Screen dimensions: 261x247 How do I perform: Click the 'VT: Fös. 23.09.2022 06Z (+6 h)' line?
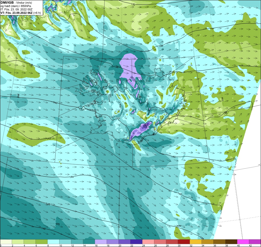click(21, 13)
